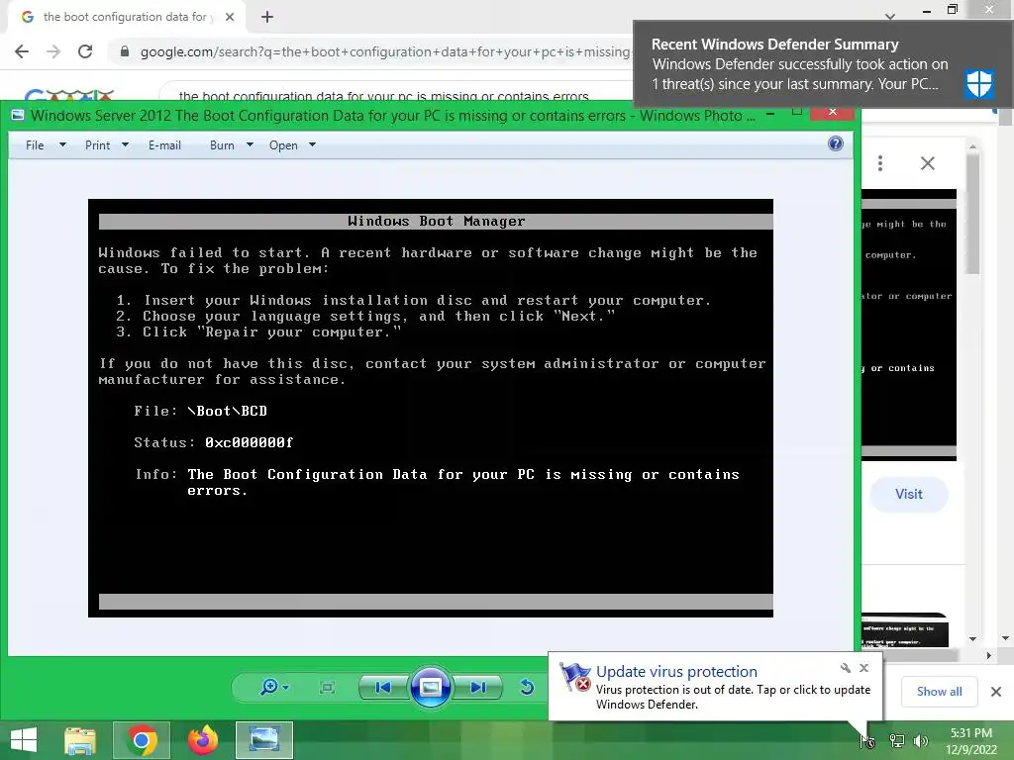Screen dimensions: 1014x760
Task: Click the wrench icon in virus balloon
Action: point(846,668)
